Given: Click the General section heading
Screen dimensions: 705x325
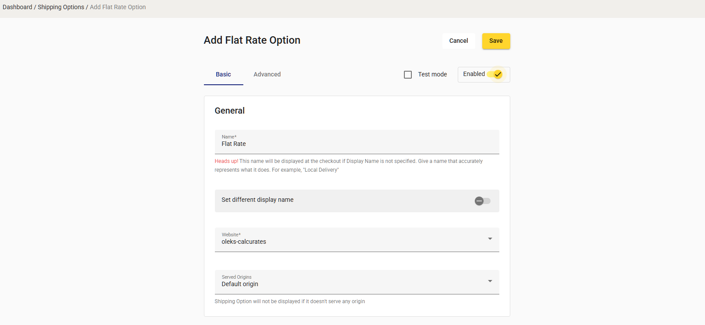Looking at the screenshot, I should click(229, 111).
